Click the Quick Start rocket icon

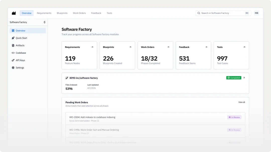click(13, 38)
